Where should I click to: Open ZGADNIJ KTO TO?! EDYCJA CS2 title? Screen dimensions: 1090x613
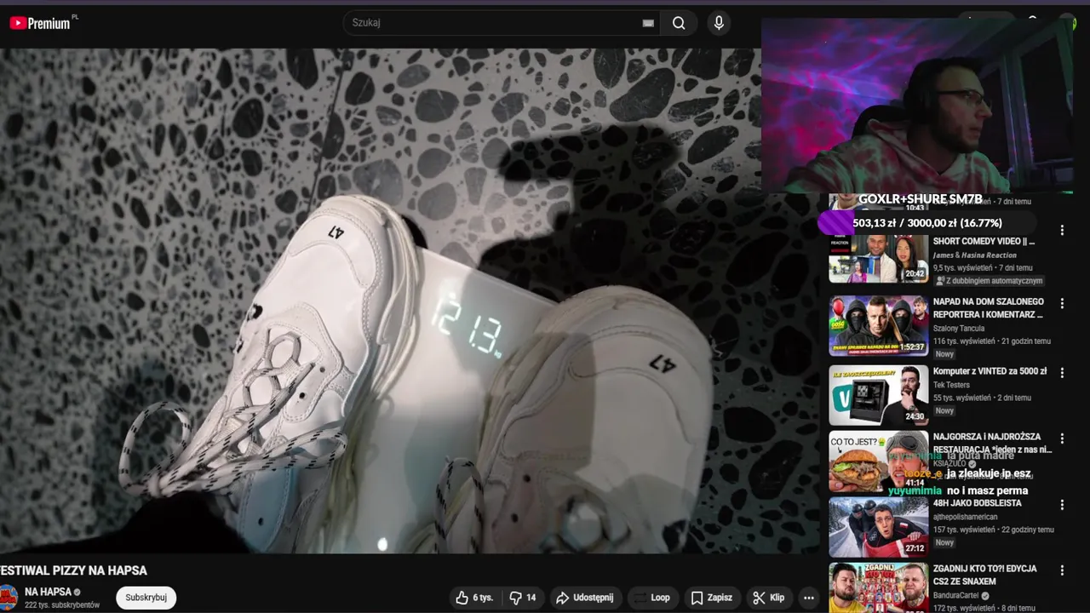pyautogui.click(x=984, y=575)
